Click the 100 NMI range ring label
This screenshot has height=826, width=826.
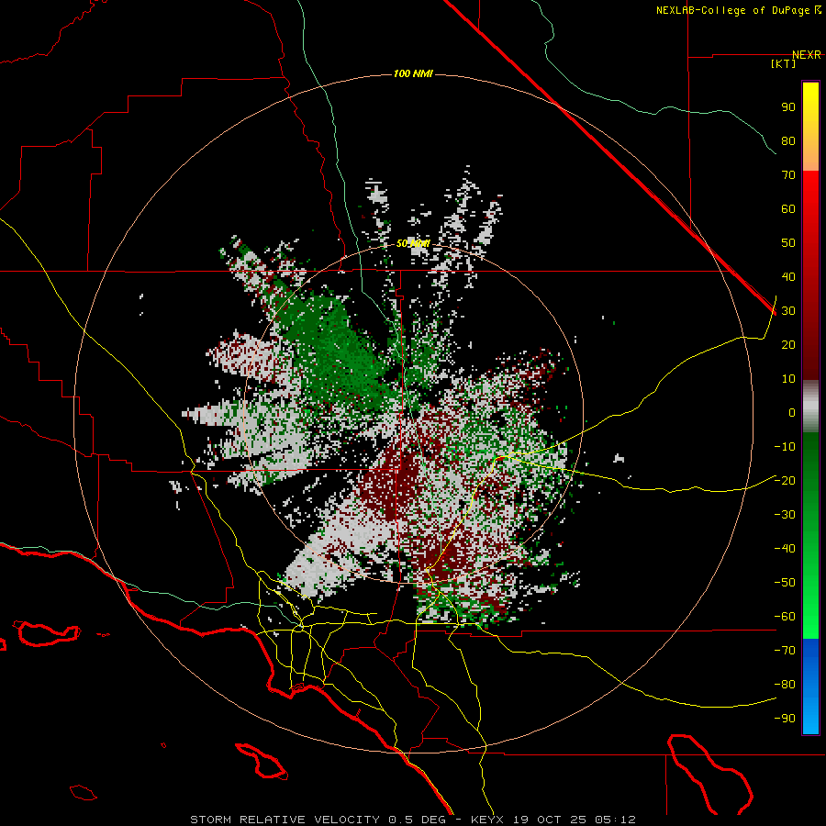pyautogui.click(x=413, y=73)
